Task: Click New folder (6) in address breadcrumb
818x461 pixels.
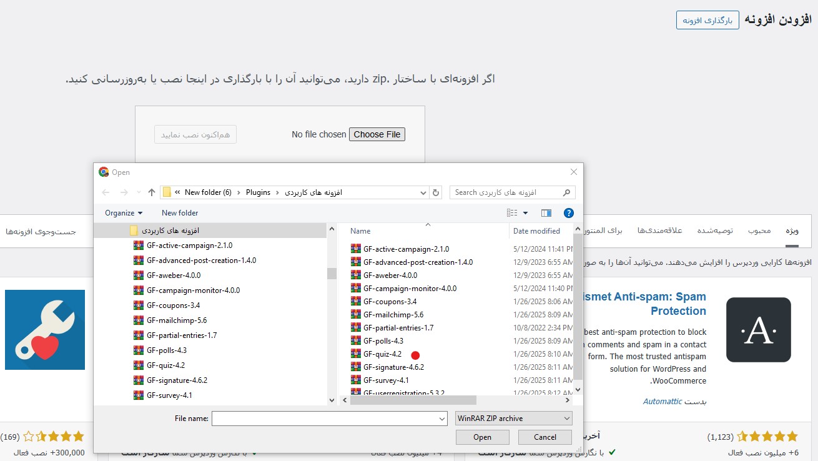Action: 208,192
